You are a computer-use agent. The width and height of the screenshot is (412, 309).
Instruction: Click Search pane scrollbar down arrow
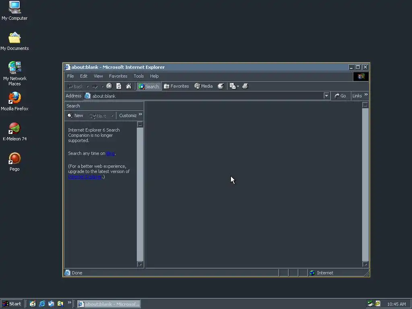(x=140, y=264)
